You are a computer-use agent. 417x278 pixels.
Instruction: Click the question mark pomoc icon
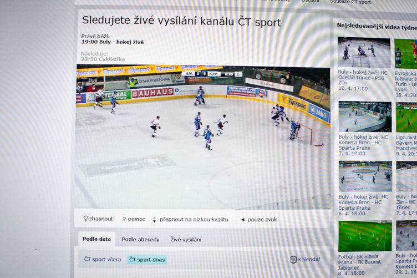(124, 220)
